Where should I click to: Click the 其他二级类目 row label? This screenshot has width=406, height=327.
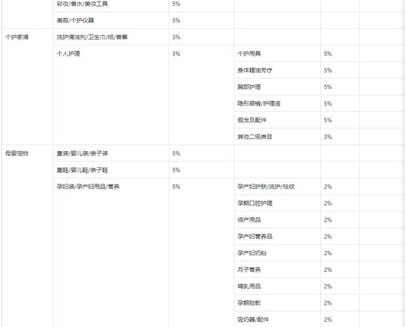coord(254,137)
